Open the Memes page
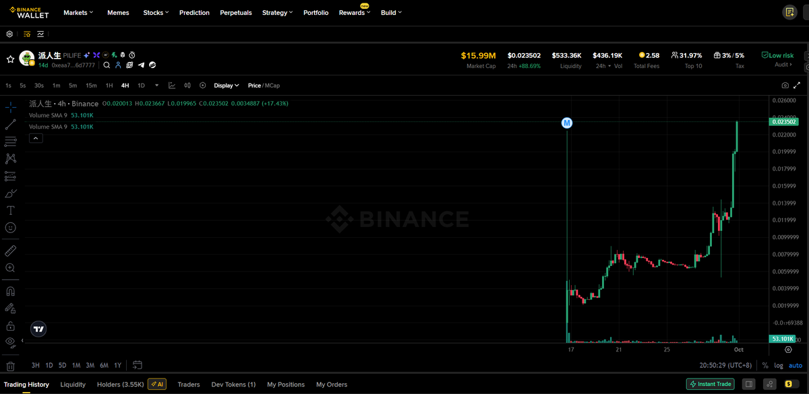 pos(118,12)
